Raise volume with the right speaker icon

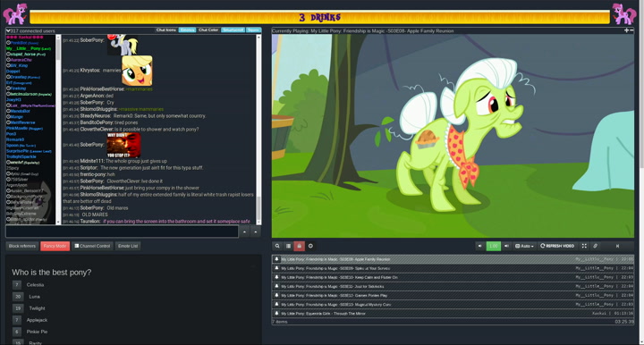[506, 246]
